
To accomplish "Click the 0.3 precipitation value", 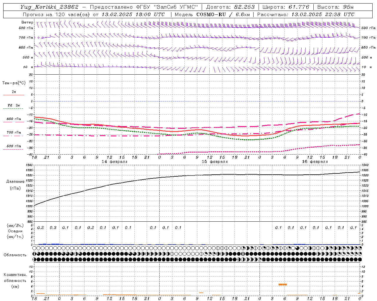I will (x=53, y=228).
